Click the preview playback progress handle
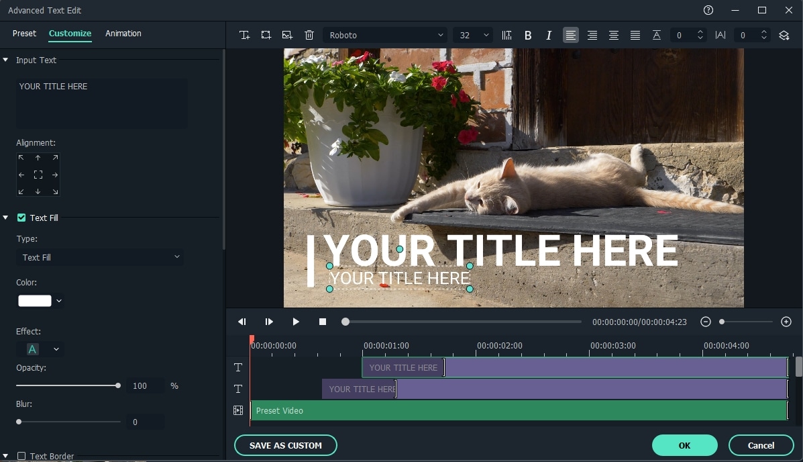Image resolution: width=803 pixels, height=462 pixels. click(x=345, y=322)
